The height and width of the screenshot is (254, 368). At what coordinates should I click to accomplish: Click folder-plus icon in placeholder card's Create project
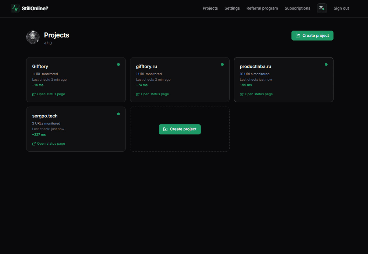pyautogui.click(x=165, y=129)
